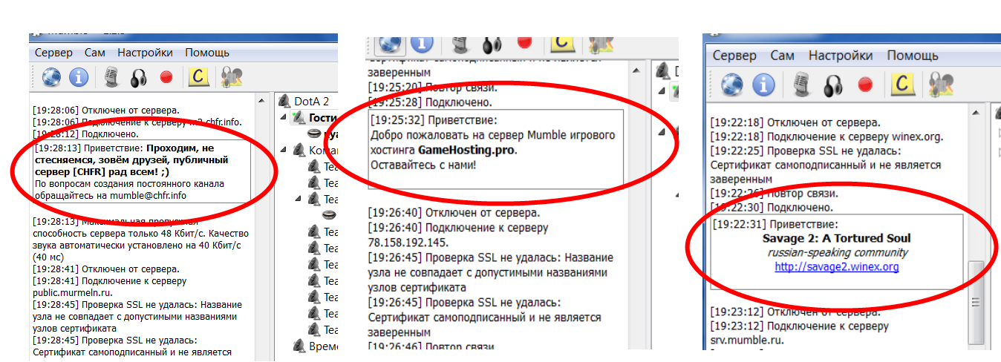Open the Настройки menu in right window
Viewport: 1001px width, 362px height.
pos(841,56)
